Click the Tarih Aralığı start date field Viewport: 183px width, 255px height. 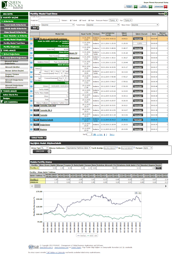click(x=109, y=148)
